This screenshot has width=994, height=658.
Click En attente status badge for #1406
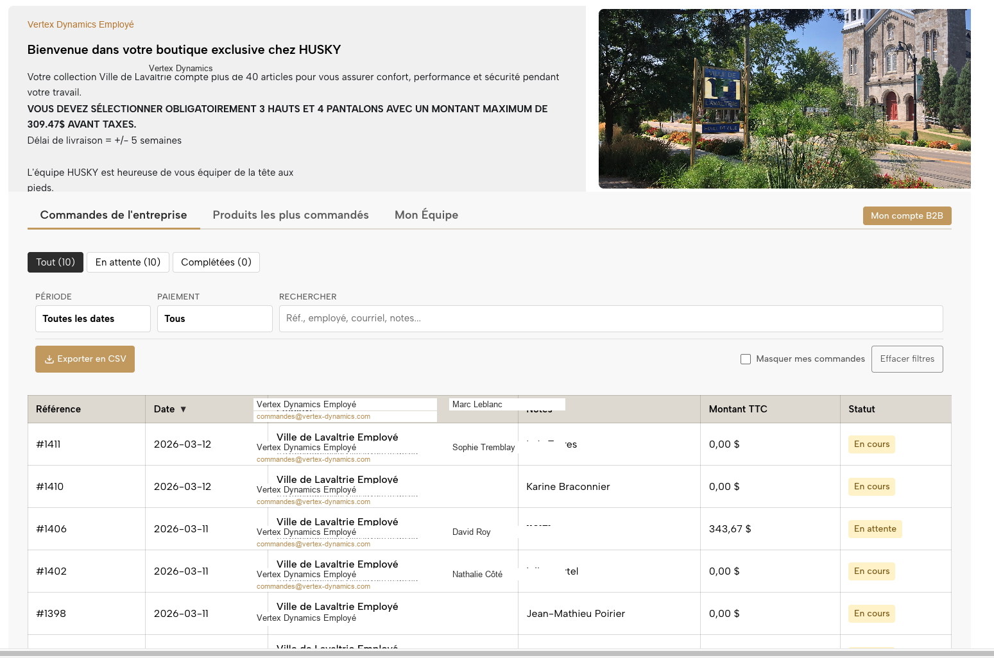pyautogui.click(x=875, y=529)
